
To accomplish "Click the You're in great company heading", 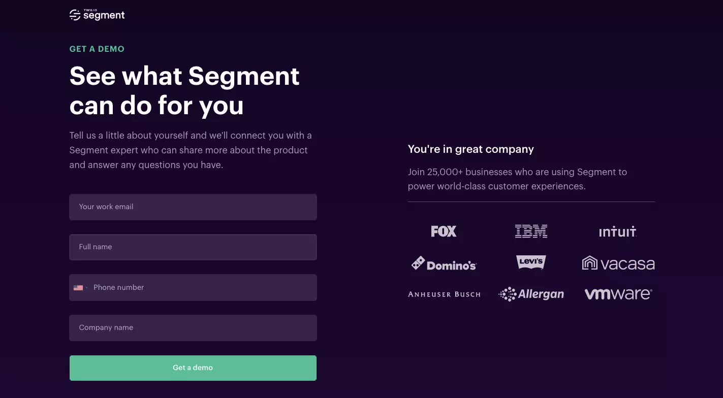I will click(x=471, y=149).
